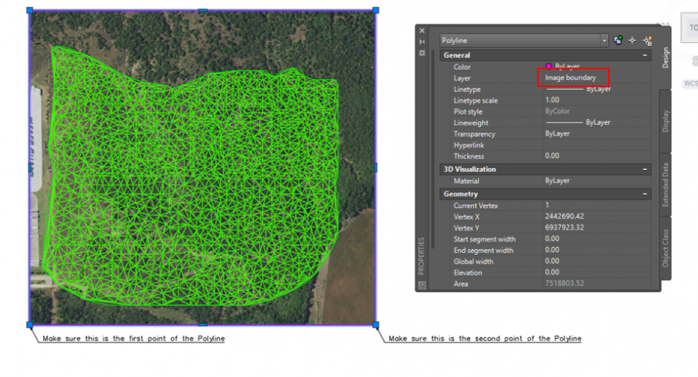
Task: Click the Select Objects icon
Action: 633,41
